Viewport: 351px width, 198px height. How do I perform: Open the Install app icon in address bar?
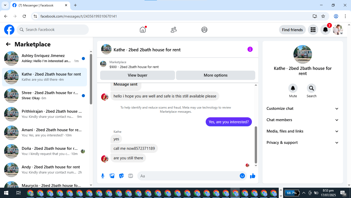[x=315, y=16]
